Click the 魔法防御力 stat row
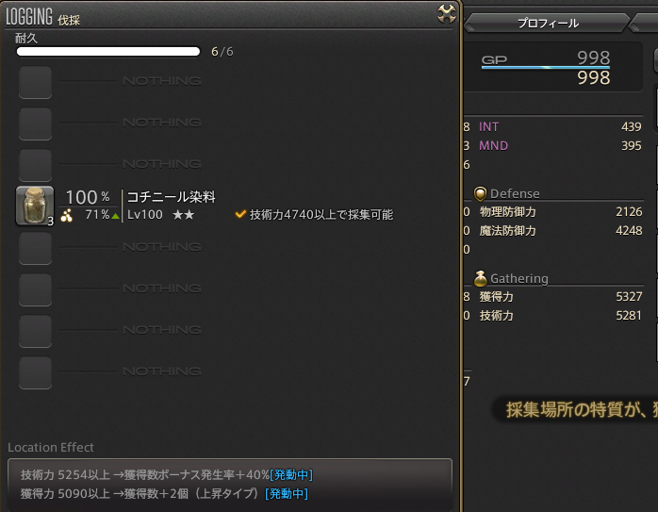Image resolution: width=658 pixels, height=512 pixels. [560, 231]
